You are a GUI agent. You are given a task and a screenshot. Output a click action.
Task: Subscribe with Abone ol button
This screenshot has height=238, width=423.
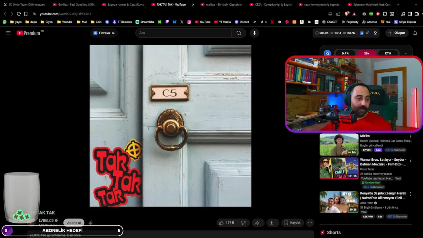[74, 223]
